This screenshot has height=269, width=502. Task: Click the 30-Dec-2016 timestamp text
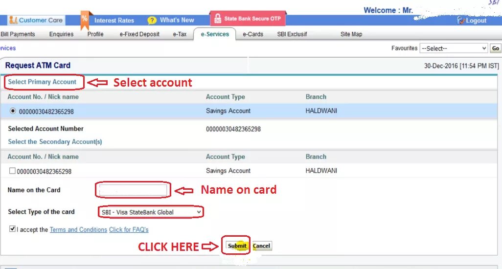[x=461, y=66]
